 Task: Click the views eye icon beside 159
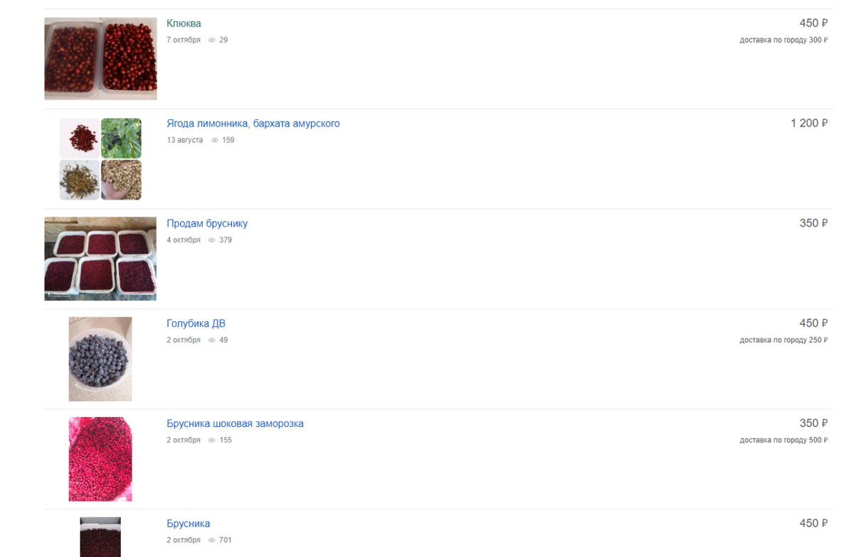coord(216,141)
